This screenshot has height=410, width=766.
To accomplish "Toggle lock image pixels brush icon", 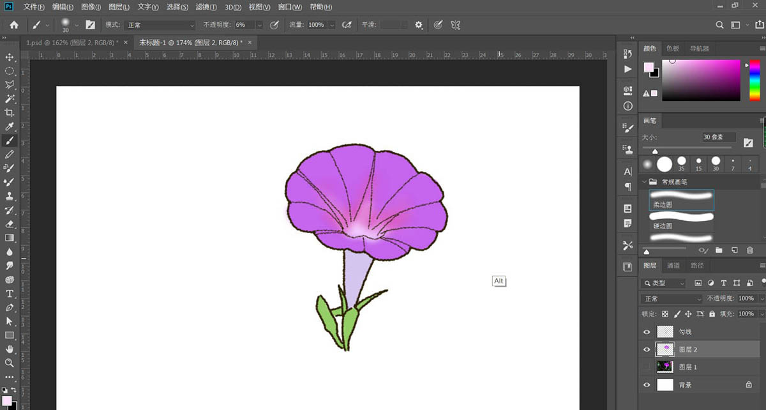I will [x=677, y=314].
